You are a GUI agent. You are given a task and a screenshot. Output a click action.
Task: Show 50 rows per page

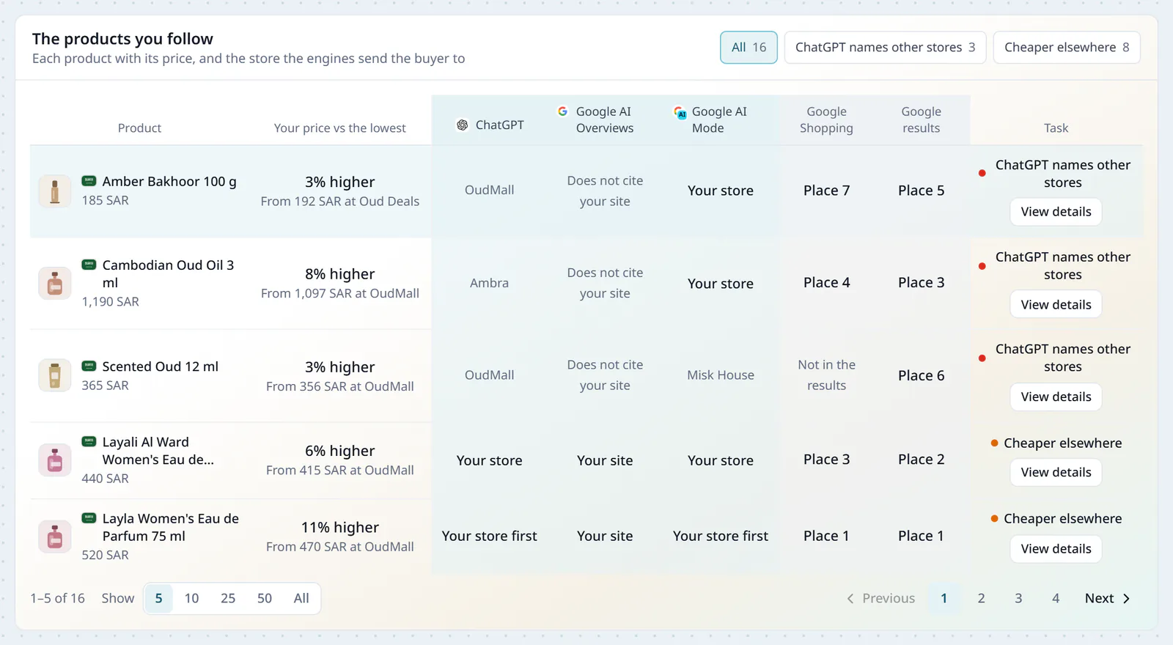(265, 599)
